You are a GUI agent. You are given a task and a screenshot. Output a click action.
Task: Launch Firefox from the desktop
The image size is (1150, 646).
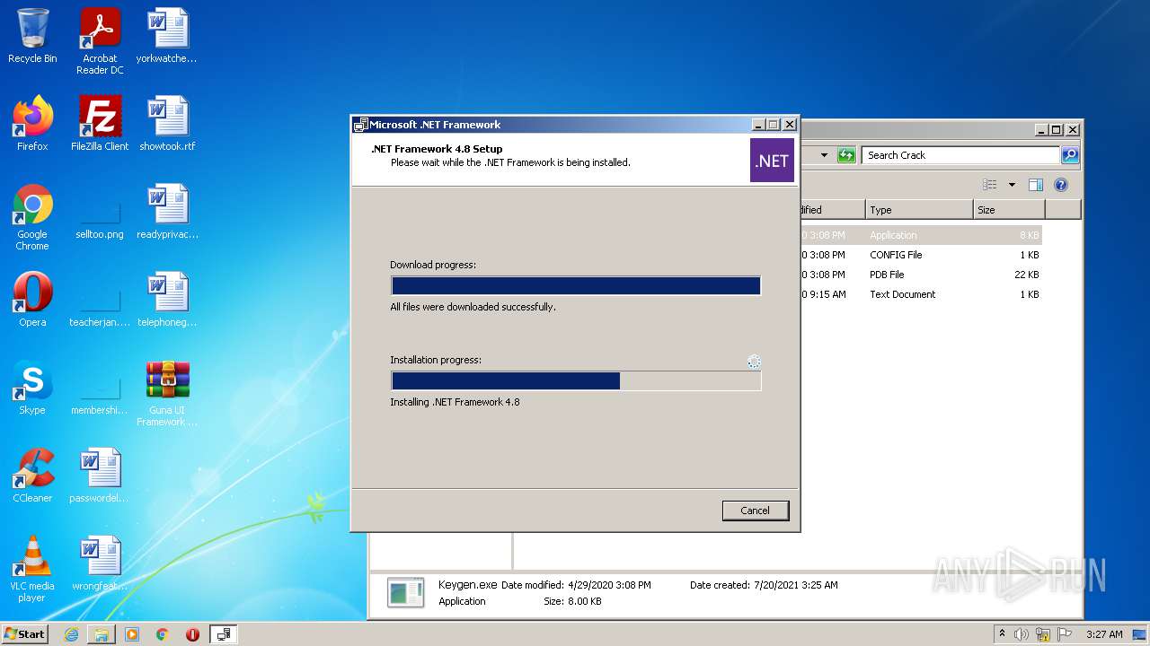pyautogui.click(x=32, y=124)
